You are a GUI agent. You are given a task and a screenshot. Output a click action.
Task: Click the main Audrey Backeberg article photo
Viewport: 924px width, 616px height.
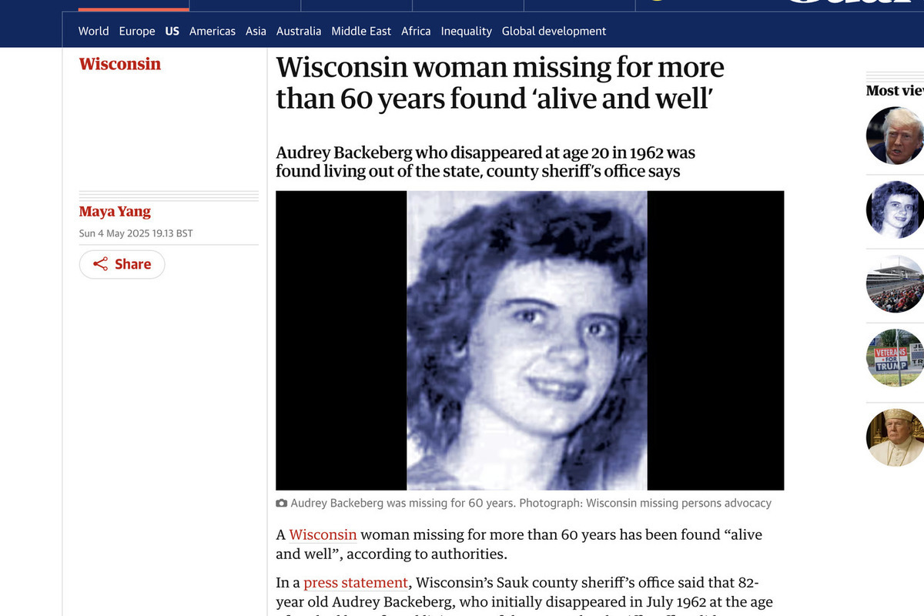click(530, 340)
